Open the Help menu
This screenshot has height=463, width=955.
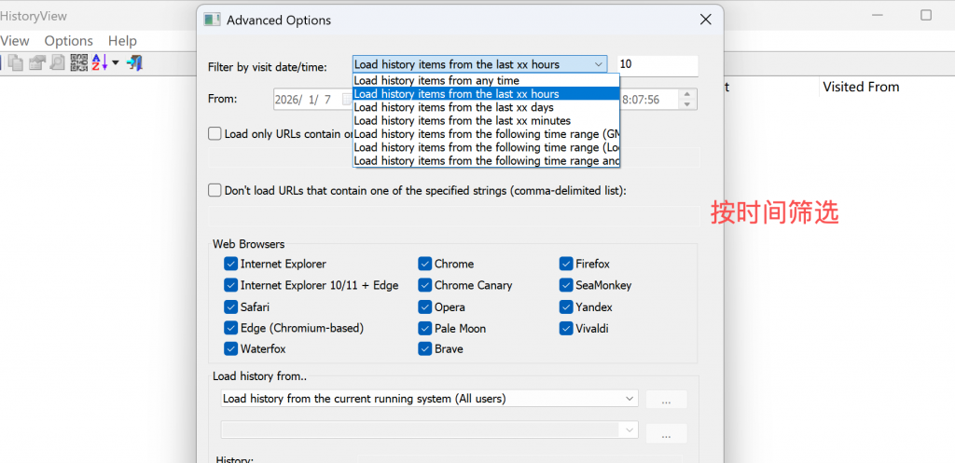122,41
